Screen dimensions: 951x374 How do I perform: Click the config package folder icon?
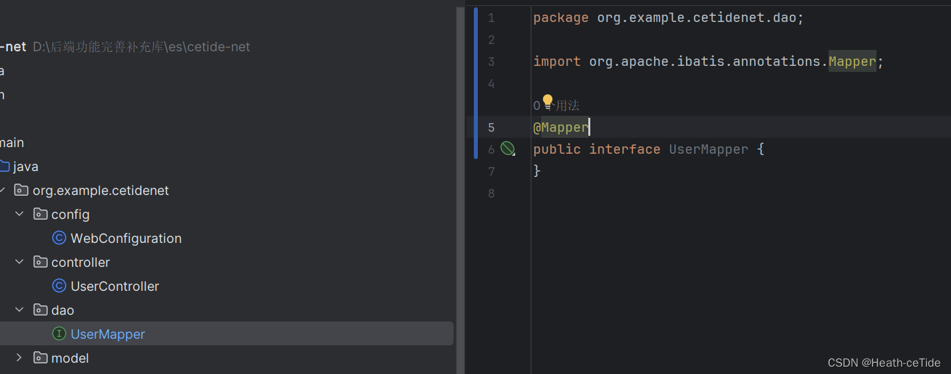pos(41,214)
